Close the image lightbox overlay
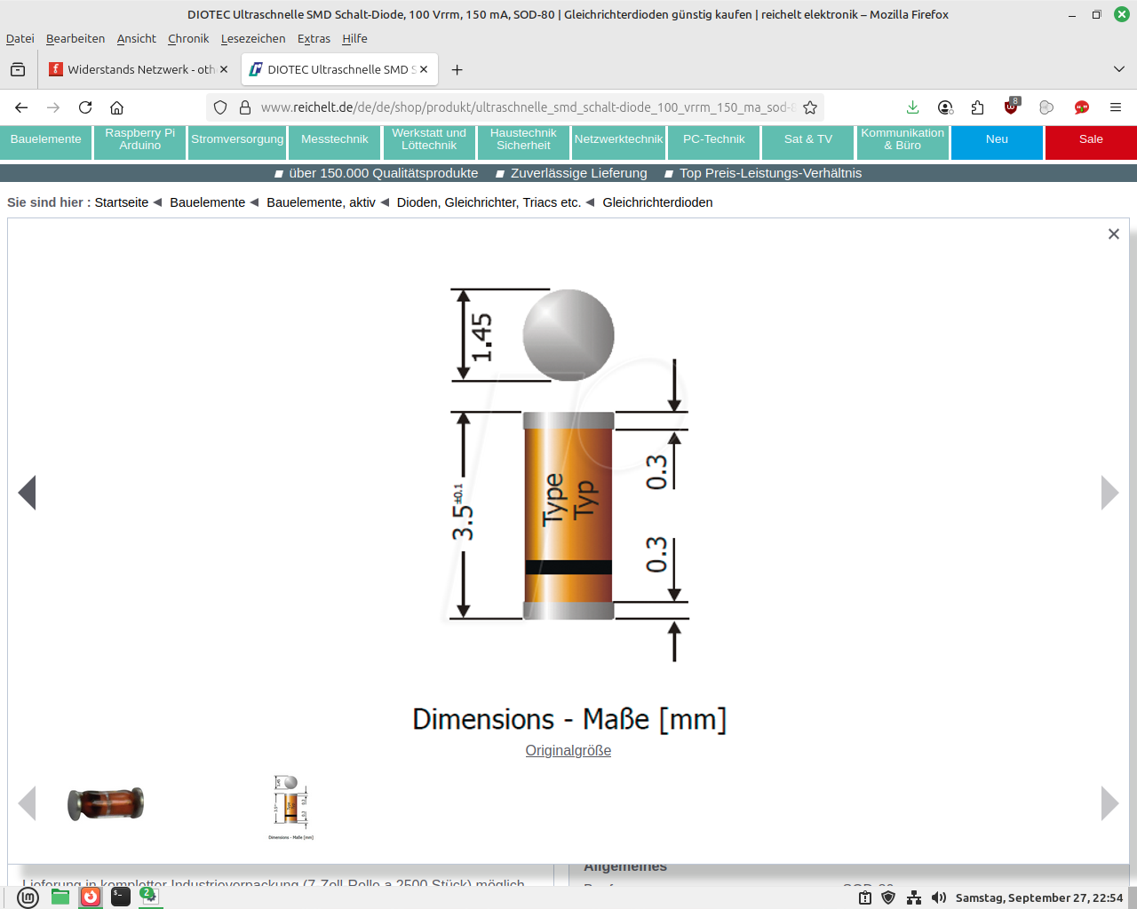Screen dimensions: 1137x909 [x=1113, y=234]
